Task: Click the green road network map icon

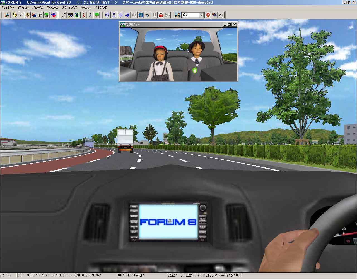Action: (77, 15)
